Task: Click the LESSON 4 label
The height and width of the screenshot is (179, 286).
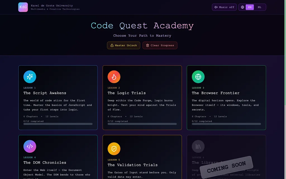Action: (30, 157)
